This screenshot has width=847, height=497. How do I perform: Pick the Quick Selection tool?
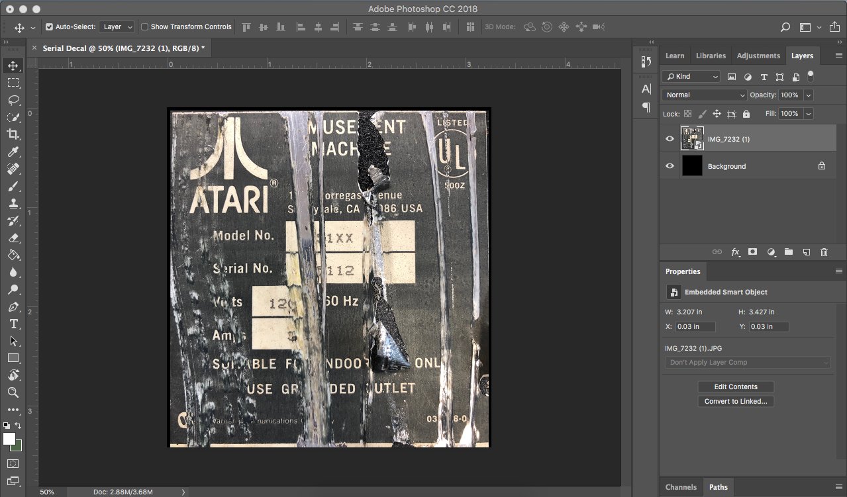(x=13, y=117)
